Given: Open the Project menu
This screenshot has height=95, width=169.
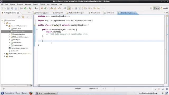Looking at the screenshot, I should [x=42, y=4].
